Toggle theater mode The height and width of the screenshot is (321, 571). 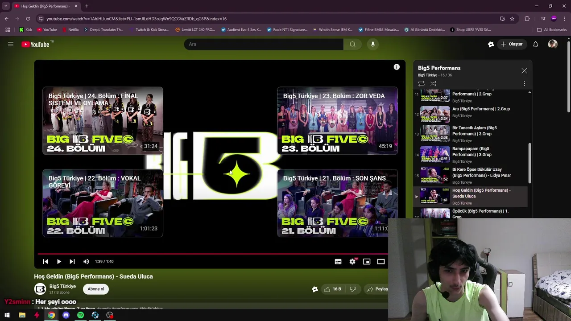(381, 262)
